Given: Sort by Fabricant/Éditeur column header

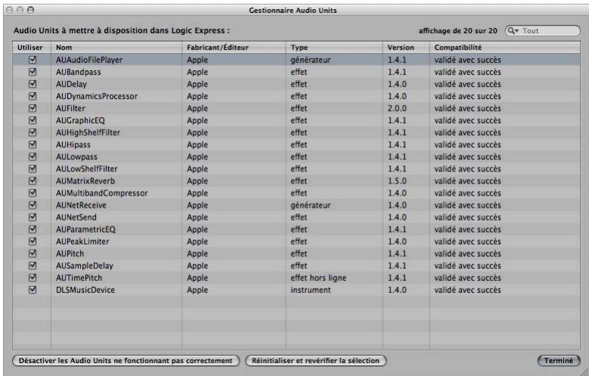Looking at the screenshot, I should pos(234,48).
